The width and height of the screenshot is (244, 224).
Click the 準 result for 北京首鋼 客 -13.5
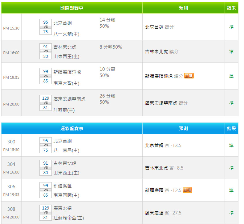pyautogui.click(x=231, y=145)
